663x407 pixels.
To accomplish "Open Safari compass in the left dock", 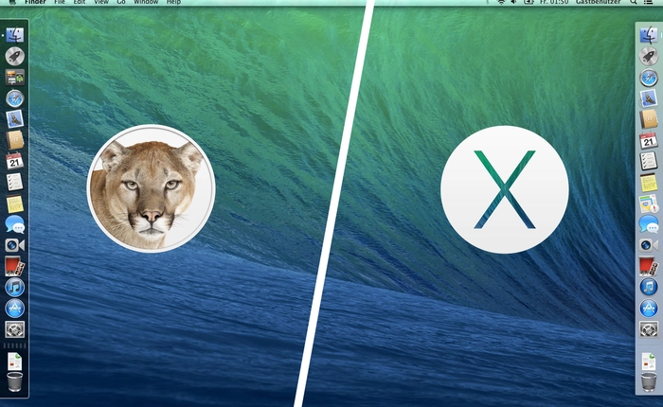I will click(x=15, y=98).
